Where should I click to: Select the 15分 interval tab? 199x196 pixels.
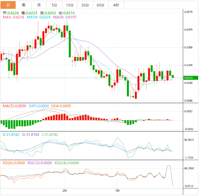click(x=70, y=5)
